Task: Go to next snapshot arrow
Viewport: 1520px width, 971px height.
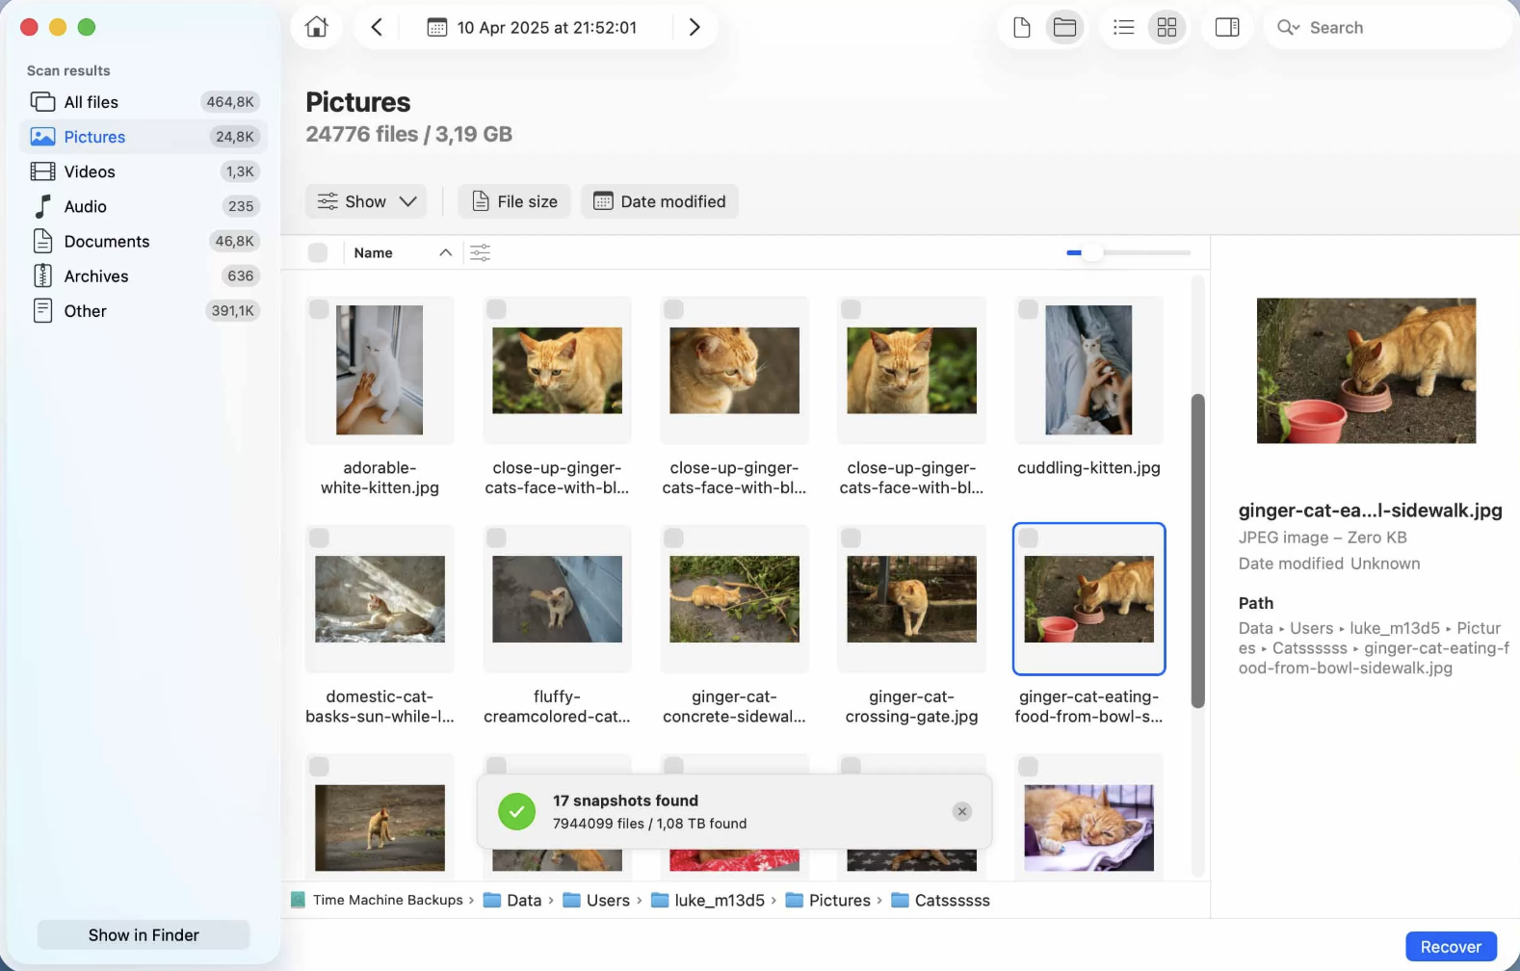Action: pyautogui.click(x=694, y=27)
